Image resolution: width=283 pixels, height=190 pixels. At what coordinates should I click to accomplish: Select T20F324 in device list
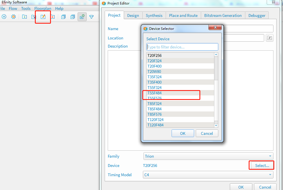180,61
